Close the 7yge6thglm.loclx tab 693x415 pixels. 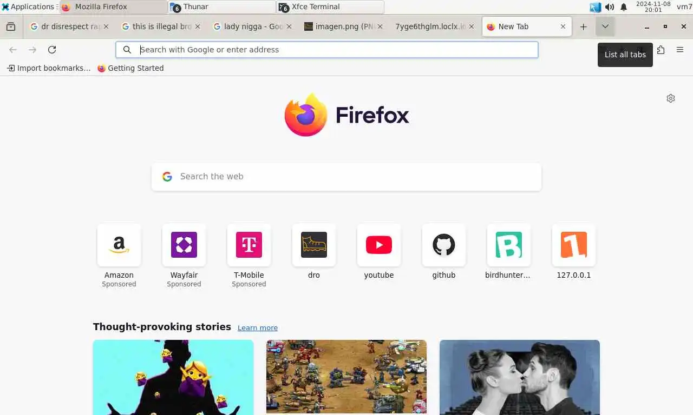click(472, 26)
